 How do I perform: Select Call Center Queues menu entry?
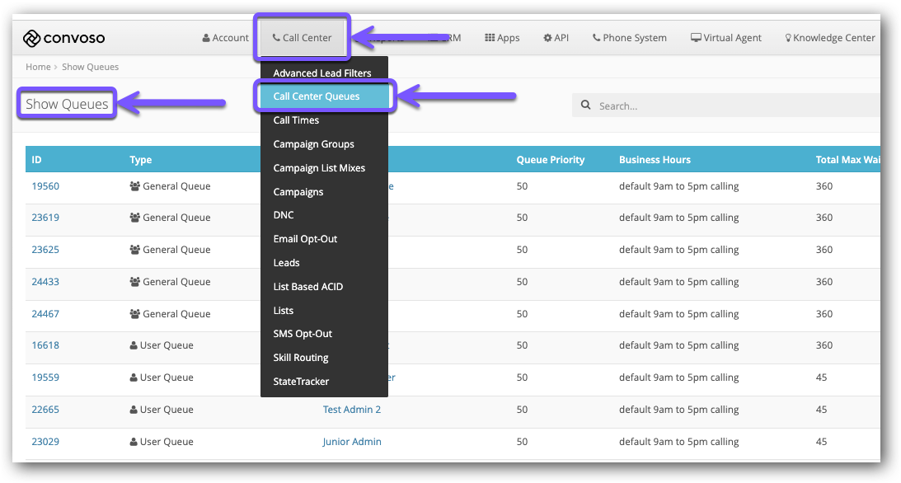coord(317,96)
